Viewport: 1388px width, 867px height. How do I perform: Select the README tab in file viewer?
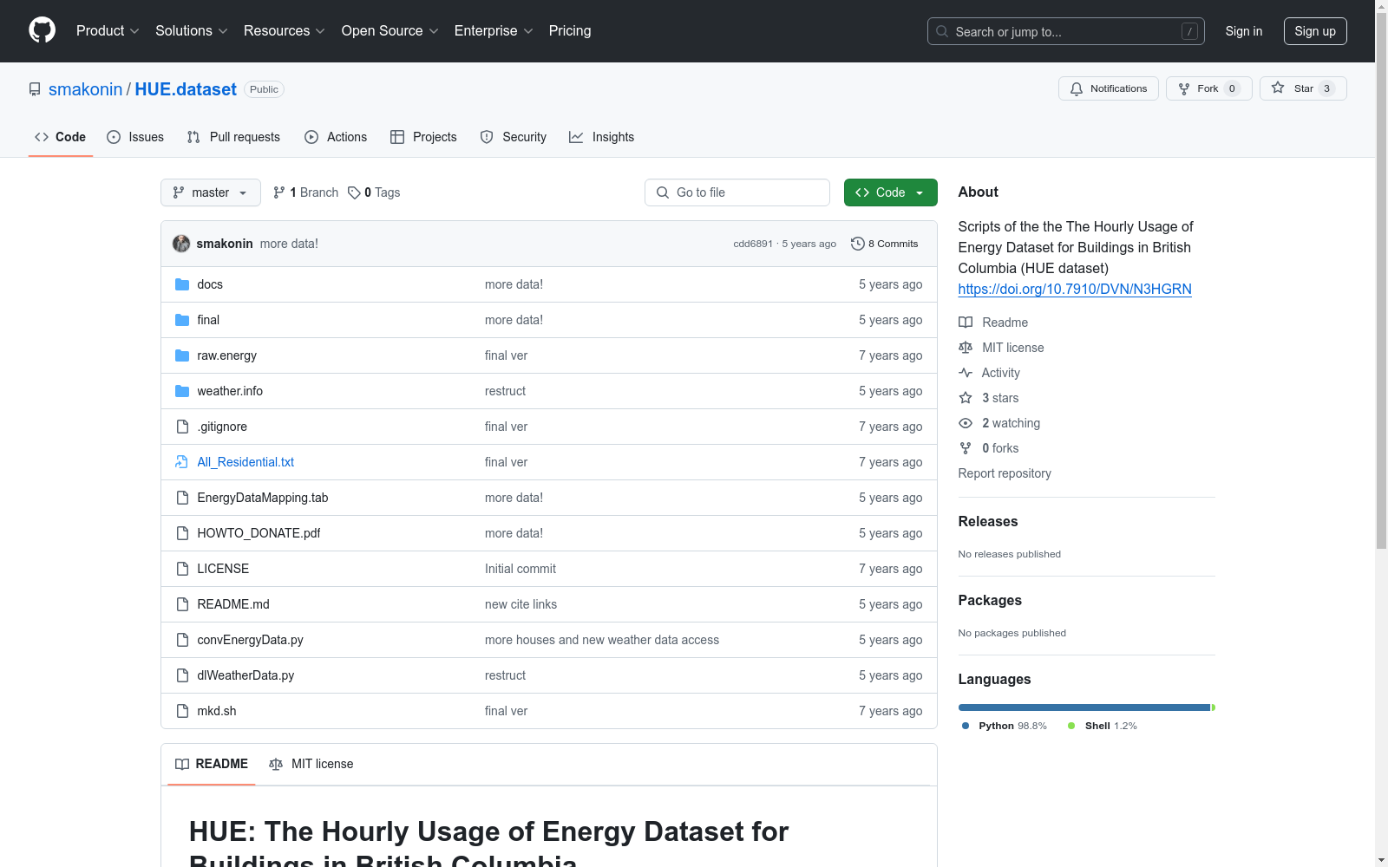[212, 764]
